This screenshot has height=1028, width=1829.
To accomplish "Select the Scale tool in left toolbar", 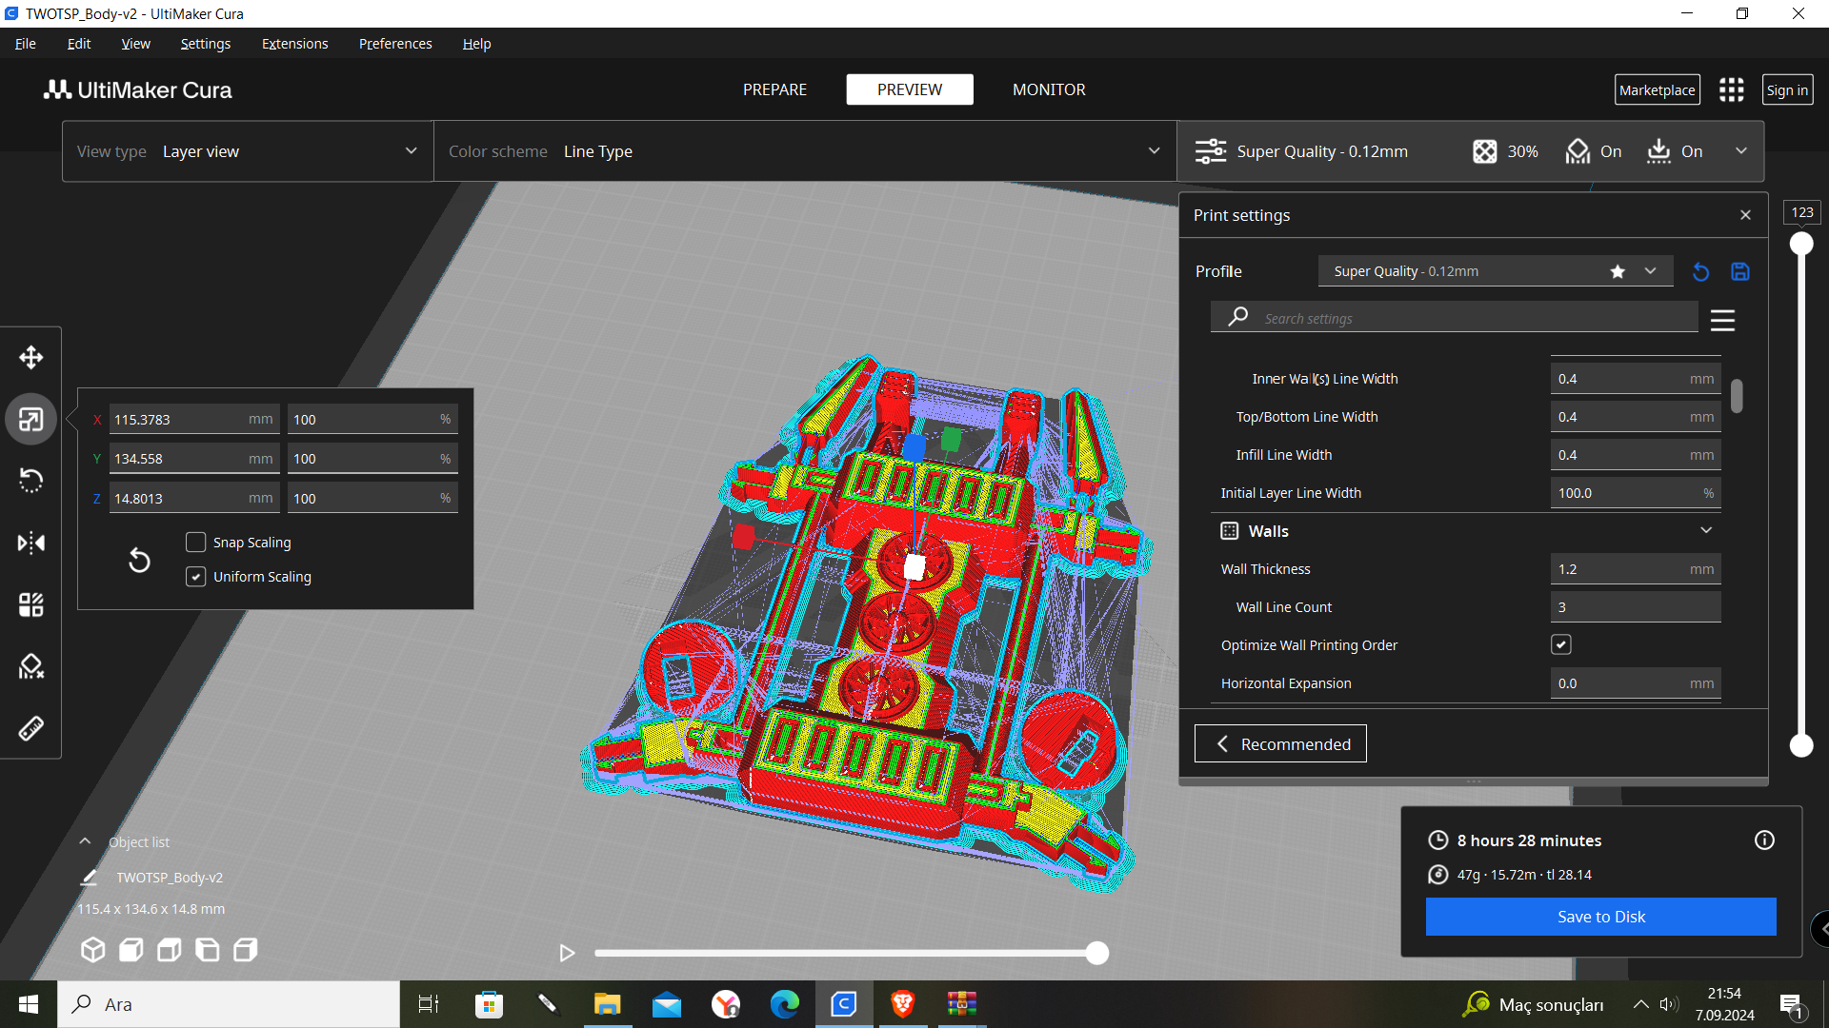I will tap(31, 420).
